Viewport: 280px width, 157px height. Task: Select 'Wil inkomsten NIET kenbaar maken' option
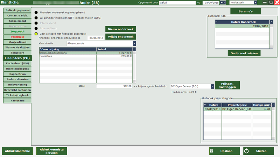36,18
